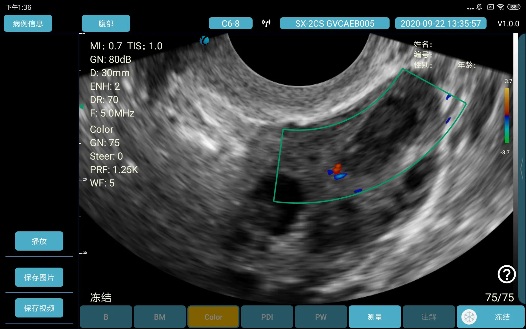Open the 腹部 exam preset selector
This screenshot has height=329, width=526.
106,23
